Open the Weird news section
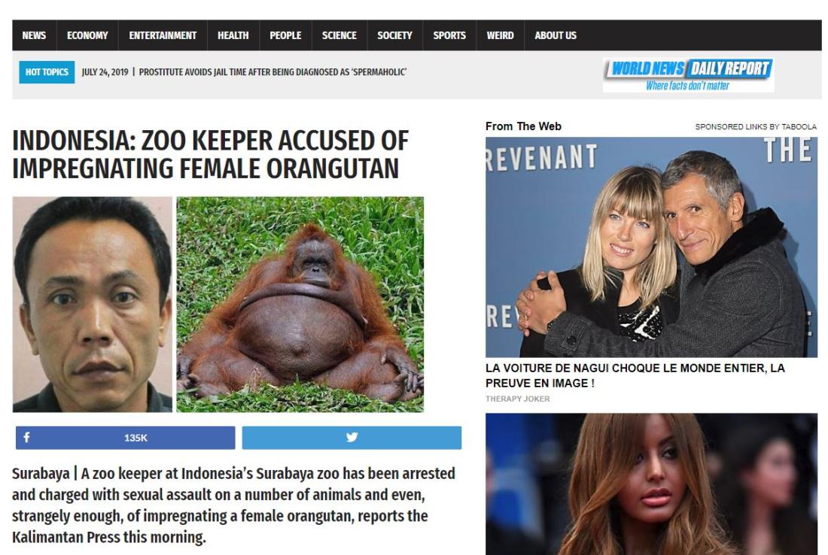The height and width of the screenshot is (555, 828). (500, 35)
